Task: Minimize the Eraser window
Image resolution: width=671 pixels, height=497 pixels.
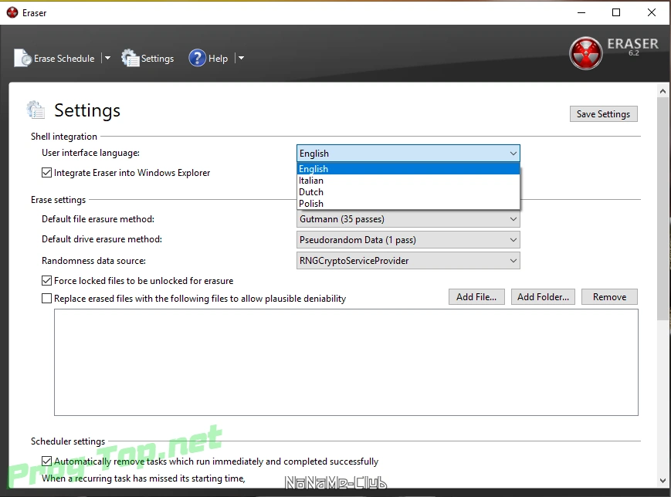Action: click(581, 12)
